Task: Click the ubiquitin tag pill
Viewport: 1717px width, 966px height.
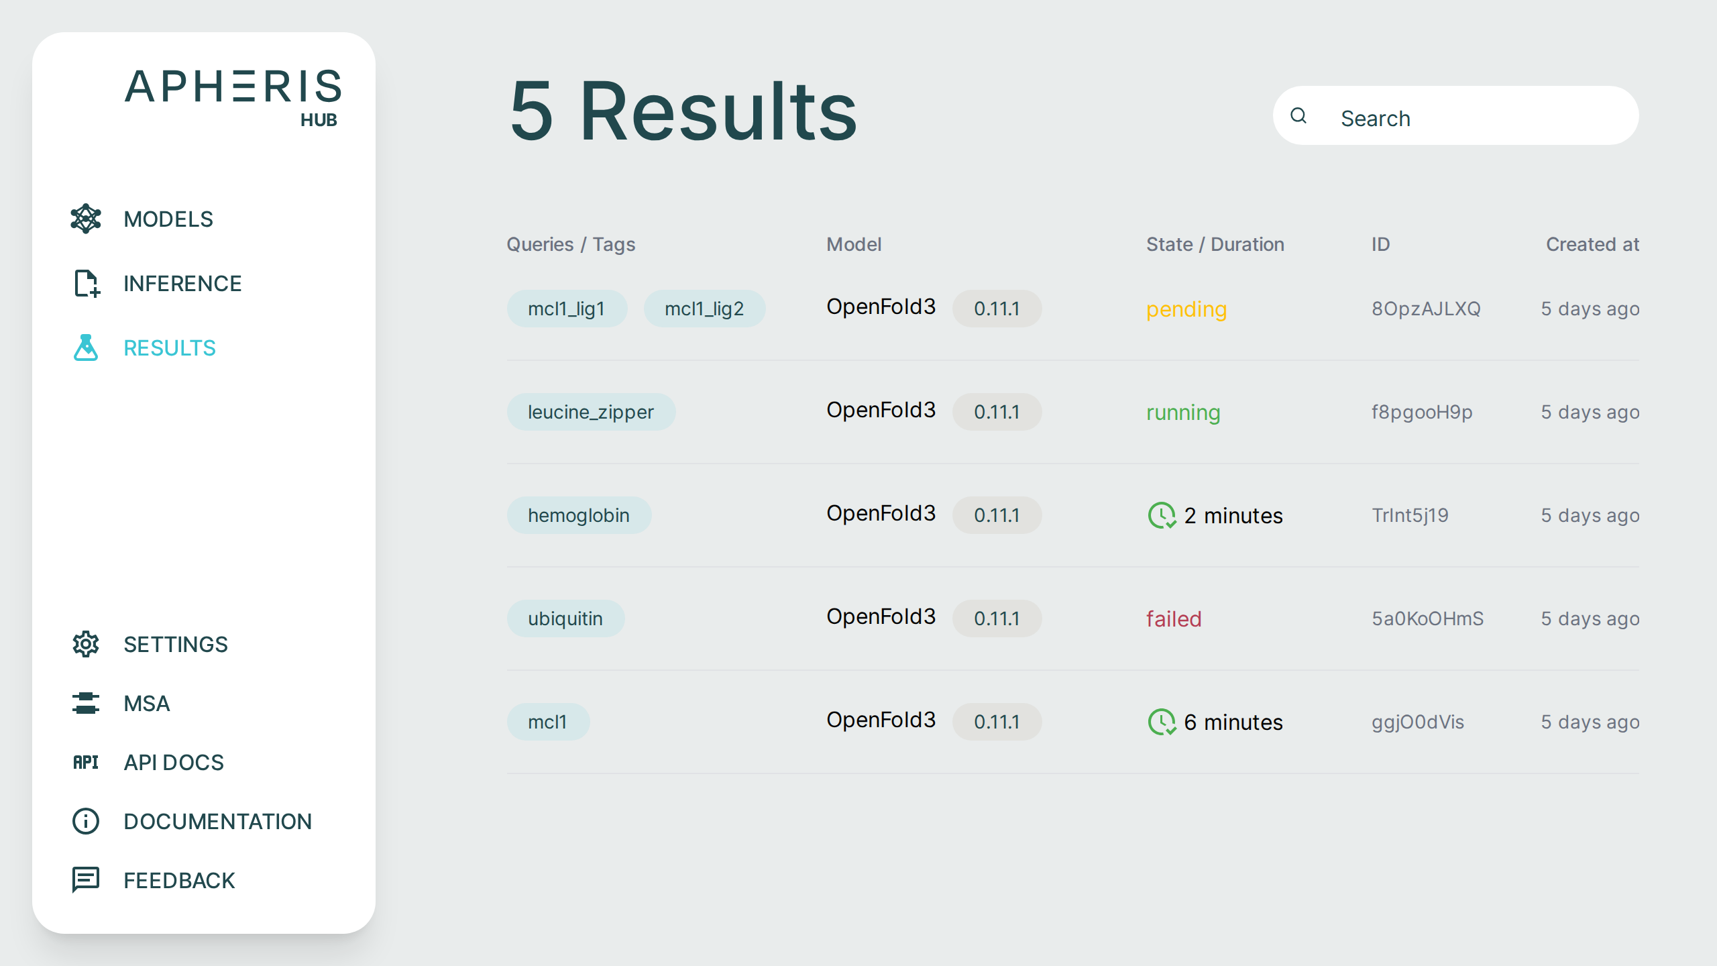Action: [x=565, y=618]
